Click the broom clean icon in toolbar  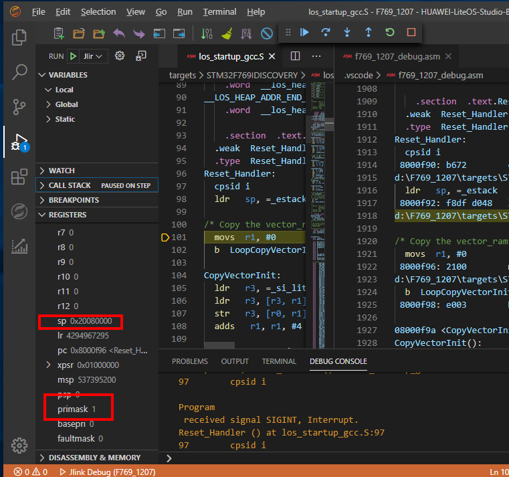click(227, 33)
